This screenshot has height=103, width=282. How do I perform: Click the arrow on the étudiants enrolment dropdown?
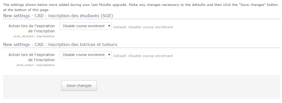(x=109, y=26)
